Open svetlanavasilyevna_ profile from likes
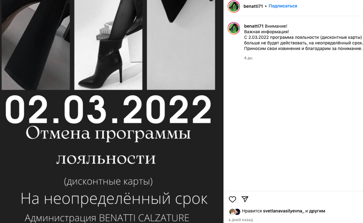The height and width of the screenshot is (223, 363). (x=283, y=211)
